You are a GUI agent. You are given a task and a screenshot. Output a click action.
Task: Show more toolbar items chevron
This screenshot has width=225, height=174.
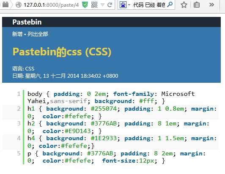[x=211, y=5]
